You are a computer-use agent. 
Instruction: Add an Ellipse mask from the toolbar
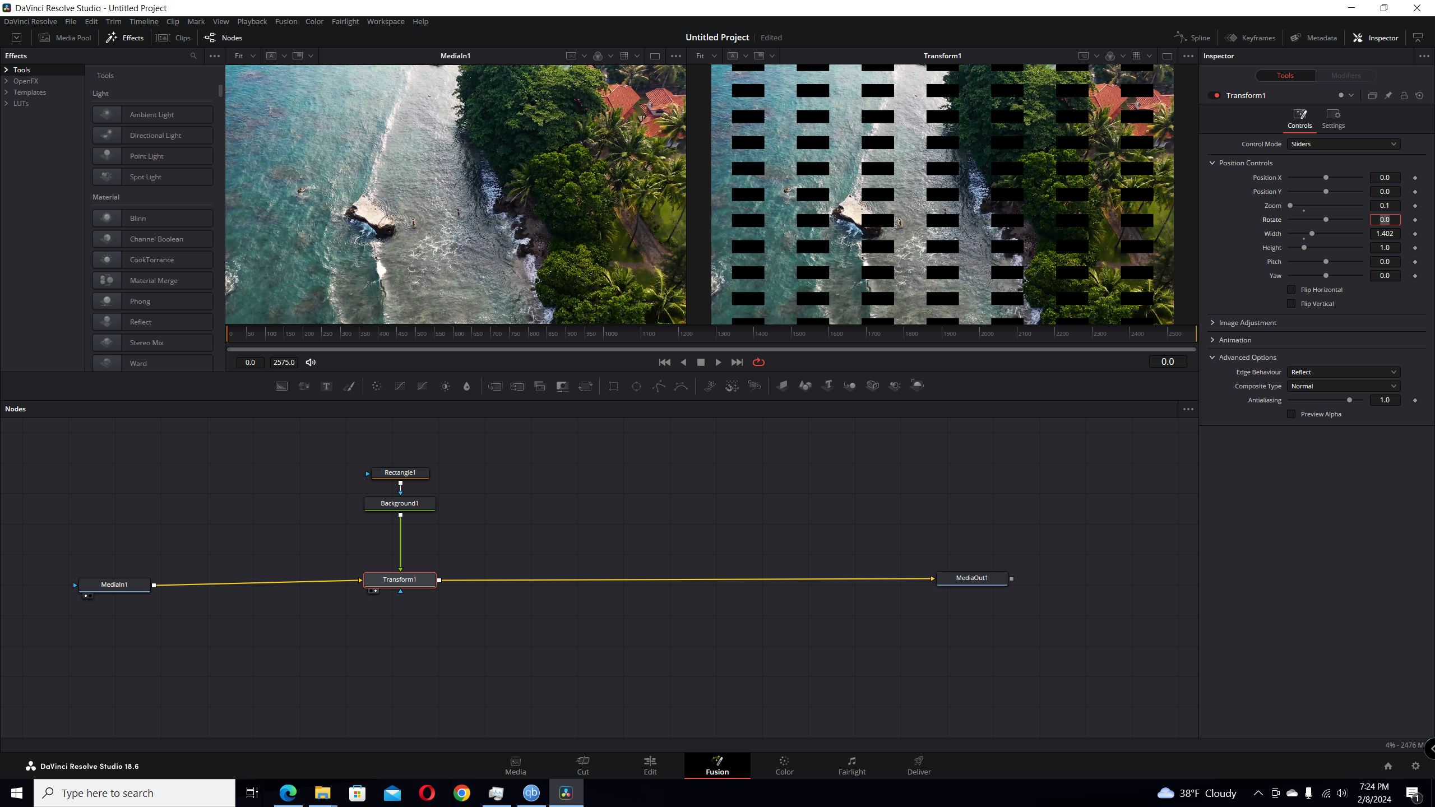tap(636, 386)
